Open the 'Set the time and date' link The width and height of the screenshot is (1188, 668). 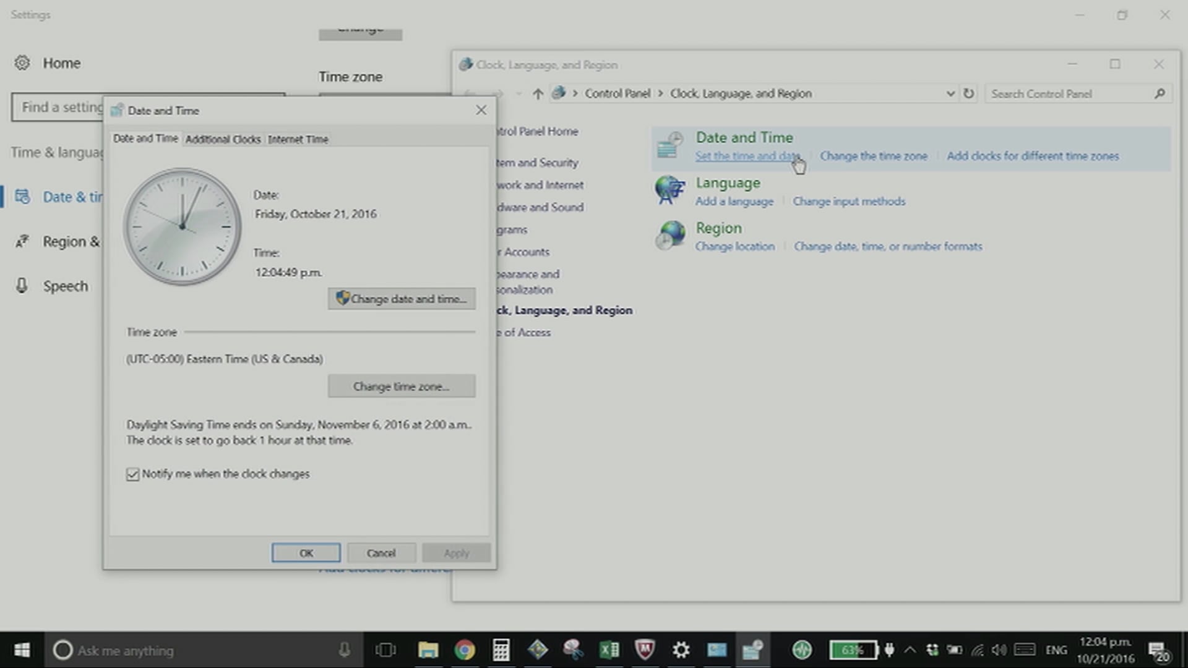coord(747,156)
